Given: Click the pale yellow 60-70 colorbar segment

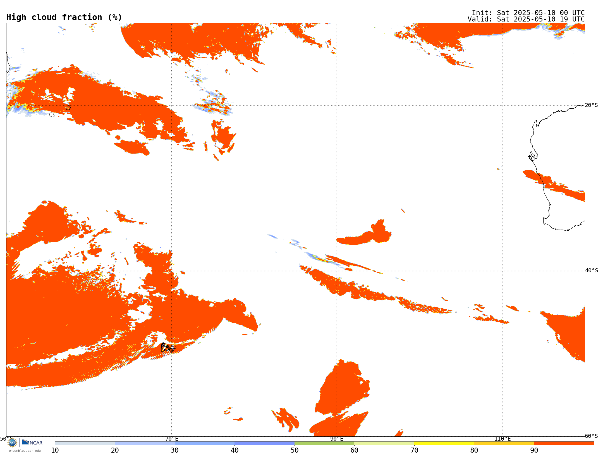Looking at the screenshot, I should pos(384,443).
